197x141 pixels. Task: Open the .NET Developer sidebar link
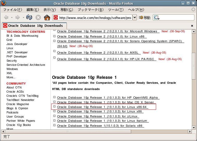[x=17, y=52]
